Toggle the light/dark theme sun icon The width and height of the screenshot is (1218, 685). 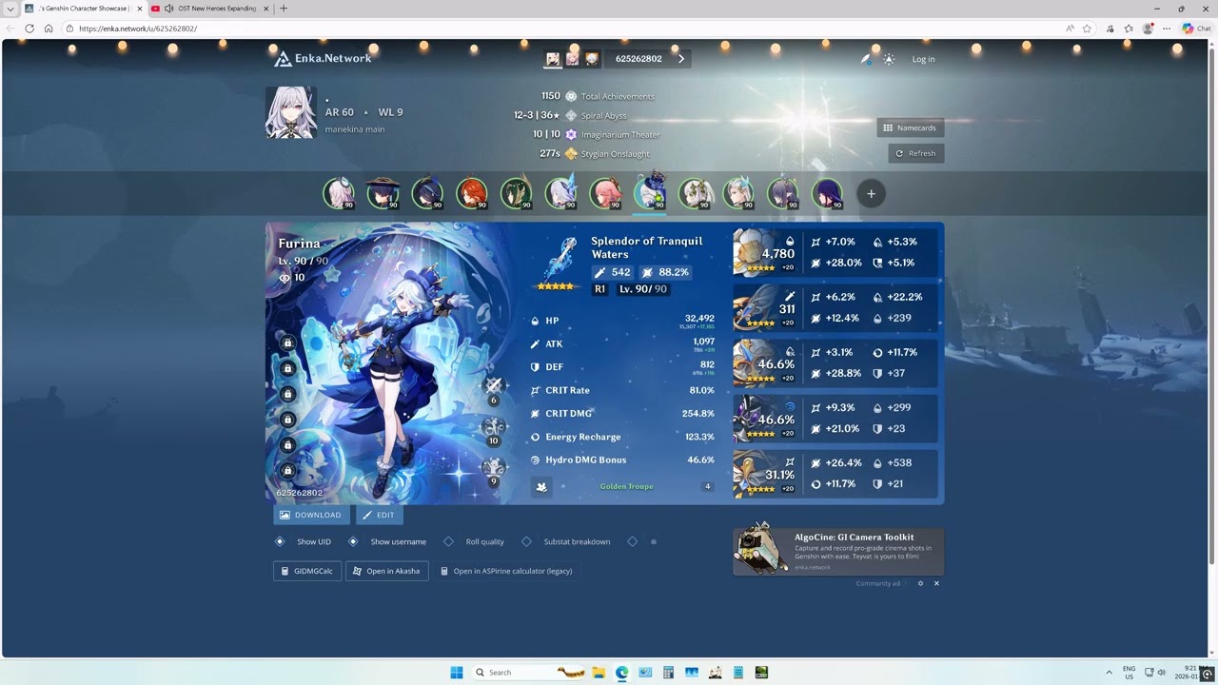(x=889, y=59)
